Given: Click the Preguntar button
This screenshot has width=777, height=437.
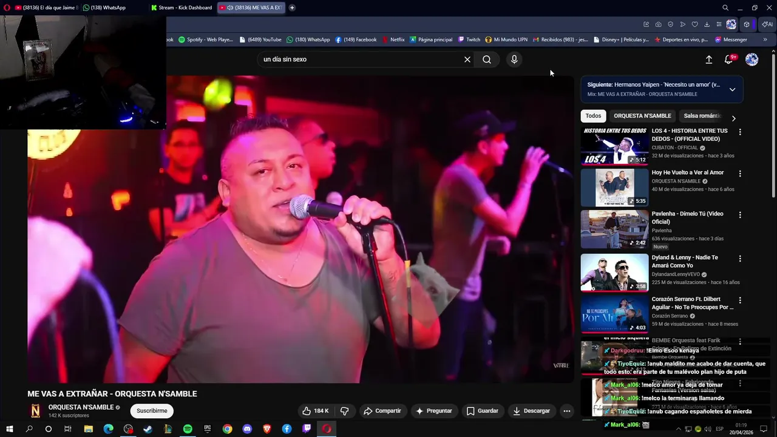Looking at the screenshot, I should point(433,411).
